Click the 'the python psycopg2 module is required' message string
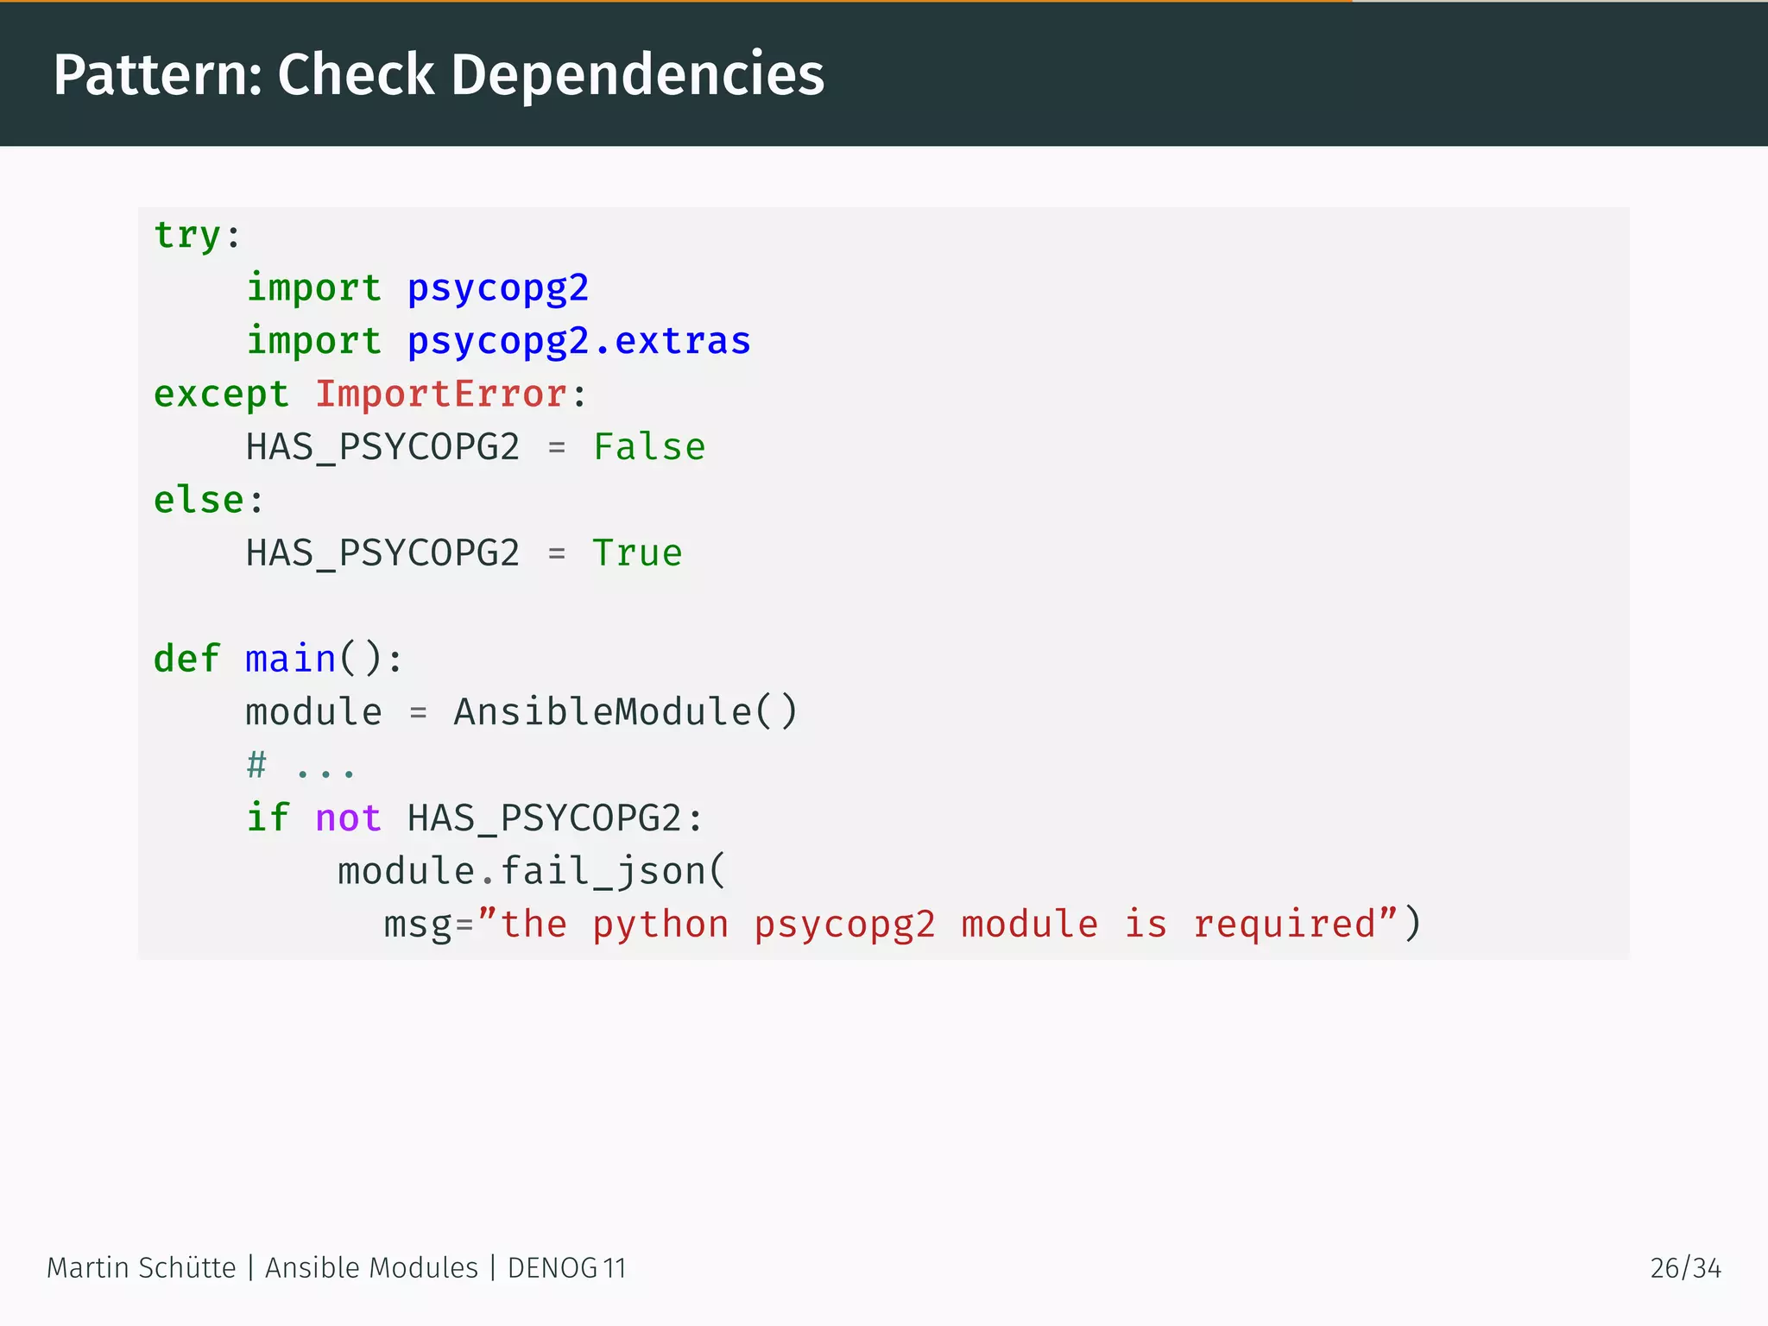This screenshot has height=1326, width=1768. [937, 925]
